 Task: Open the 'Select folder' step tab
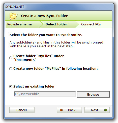(x=56, y=24)
